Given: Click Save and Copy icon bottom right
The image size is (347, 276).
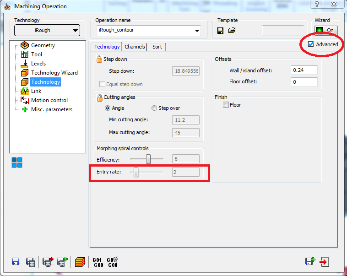Looking at the screenshot, I should coord(310,261).
